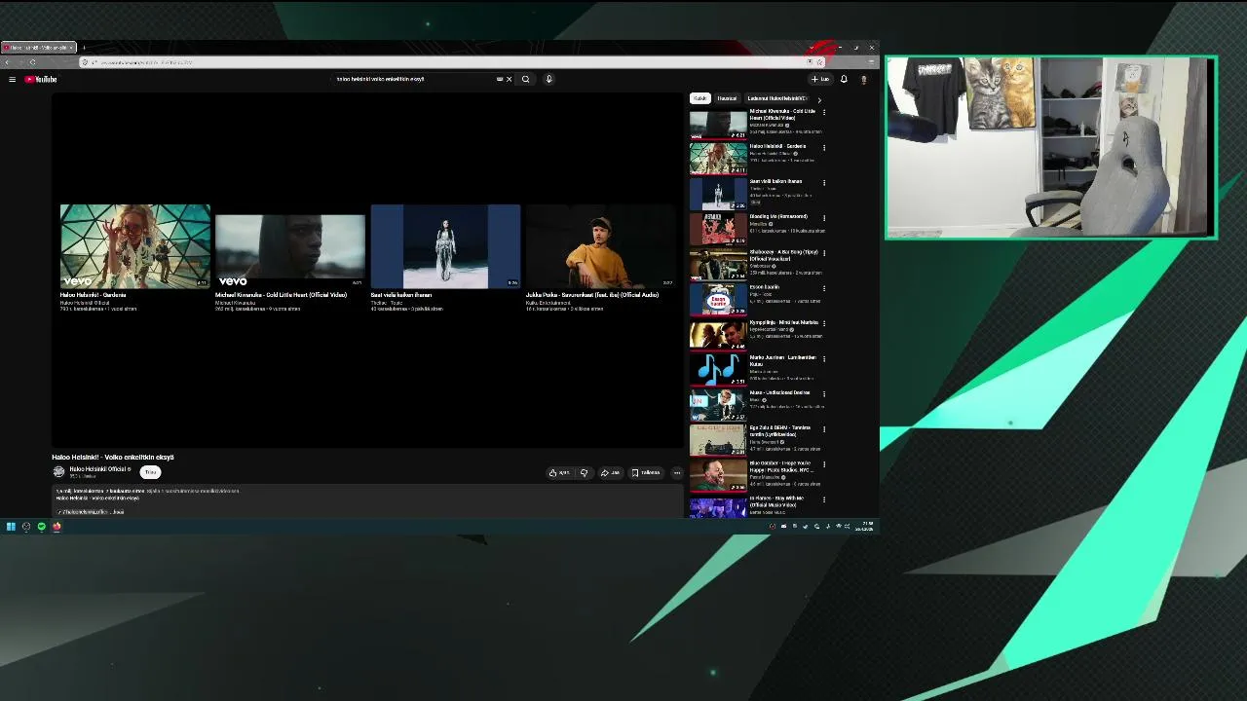The image size is (1247, 701).
Task: Clear the YouTube search query
Action: tap(509, 79)
